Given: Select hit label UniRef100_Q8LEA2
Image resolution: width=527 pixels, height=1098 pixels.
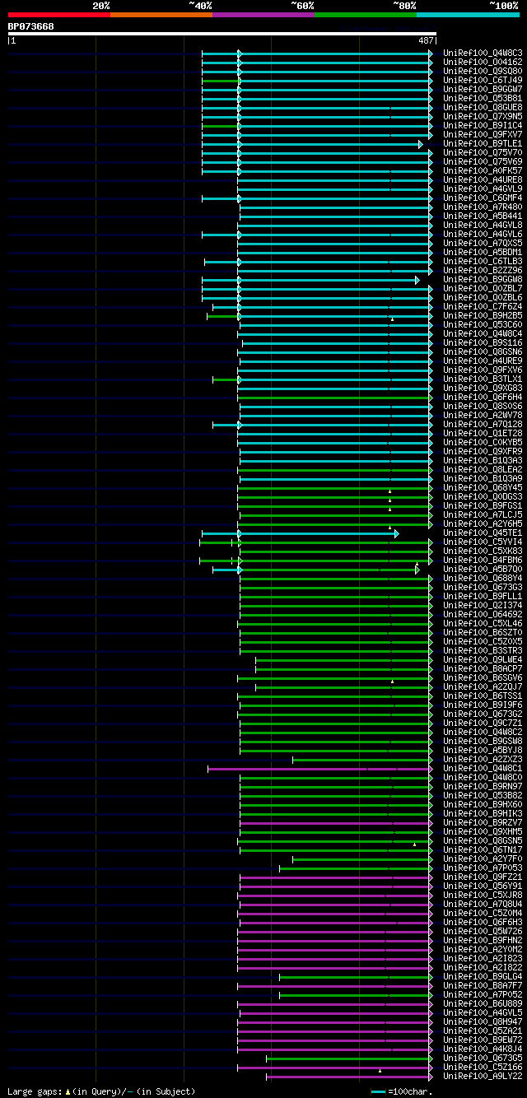Looking at the screenshot, I should pos(483,469).
